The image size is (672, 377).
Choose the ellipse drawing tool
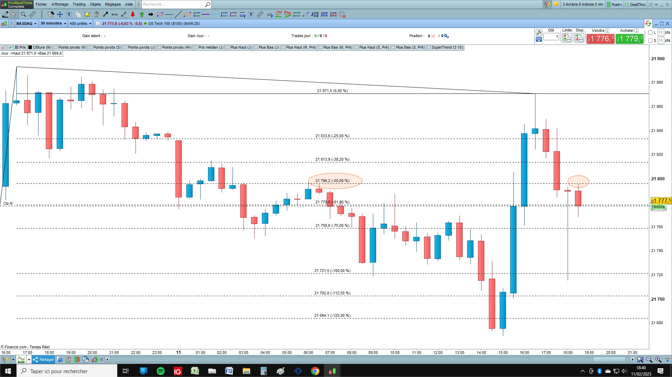(187, 14)
